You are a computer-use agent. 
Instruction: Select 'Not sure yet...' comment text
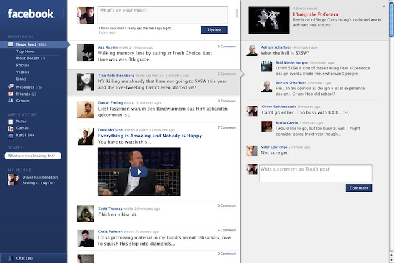276,153
